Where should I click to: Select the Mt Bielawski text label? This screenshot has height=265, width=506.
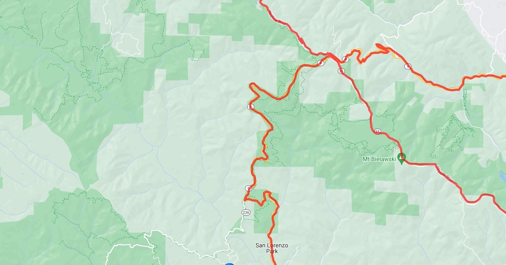(379, 159)
